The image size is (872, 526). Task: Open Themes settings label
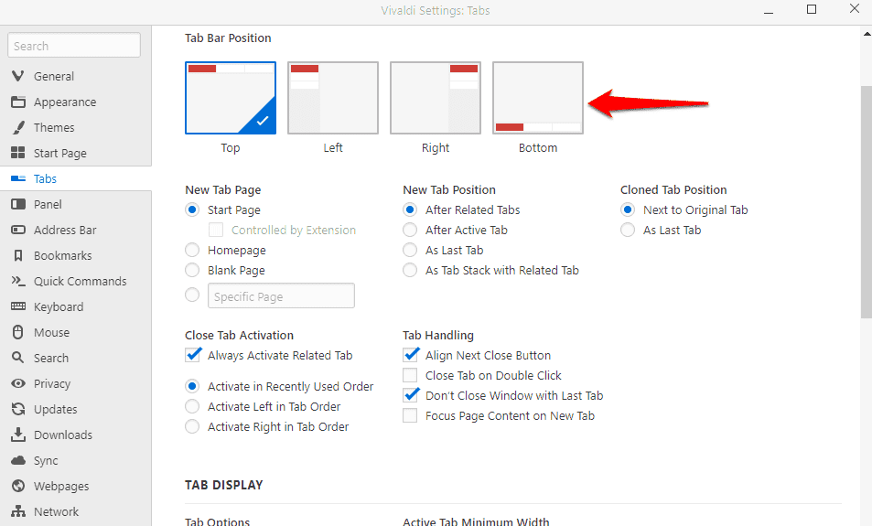(x=54, y=127)
